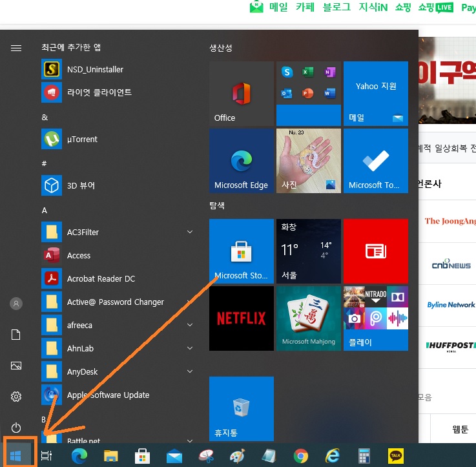Click the Power button icon

tap(16, 428)
